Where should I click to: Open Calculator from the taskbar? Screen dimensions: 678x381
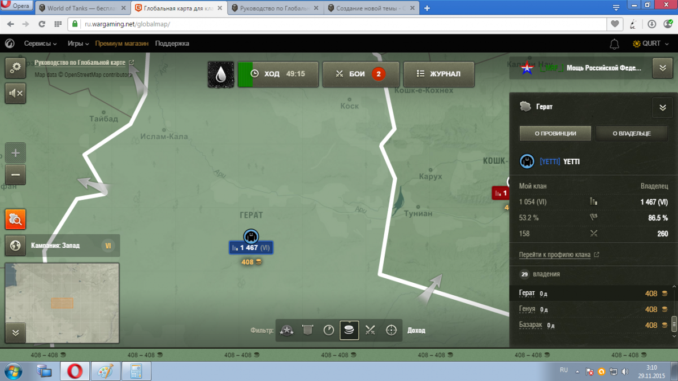(x=136, y=371)
